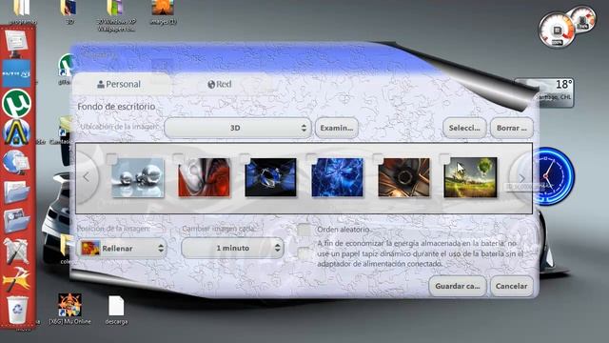Enable the Orden aleatorio checkbox
The height and width of the screenshot is (343, 609).
304,231
